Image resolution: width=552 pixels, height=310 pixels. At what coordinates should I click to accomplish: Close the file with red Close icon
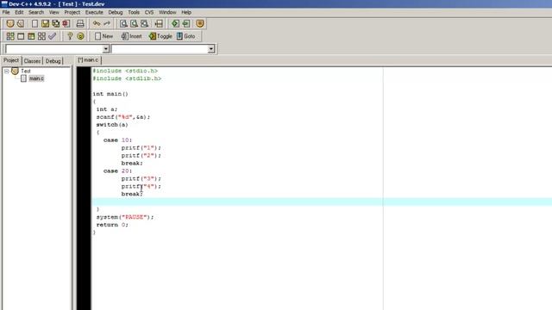[66, 23]
